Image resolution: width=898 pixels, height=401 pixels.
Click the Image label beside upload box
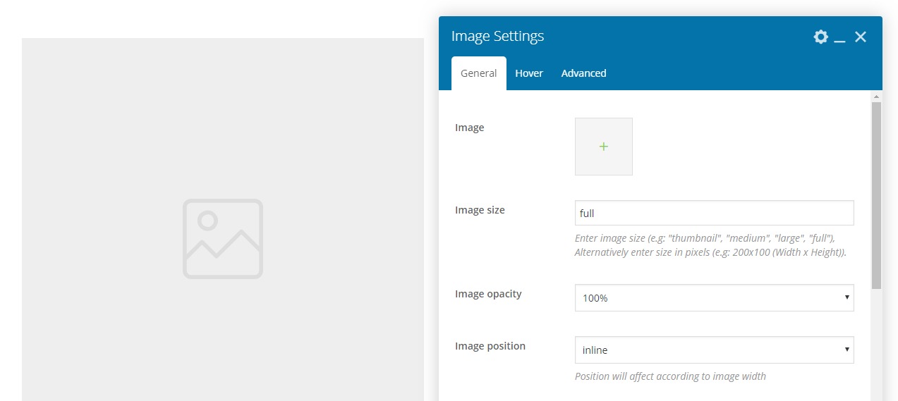pos(470,128)
